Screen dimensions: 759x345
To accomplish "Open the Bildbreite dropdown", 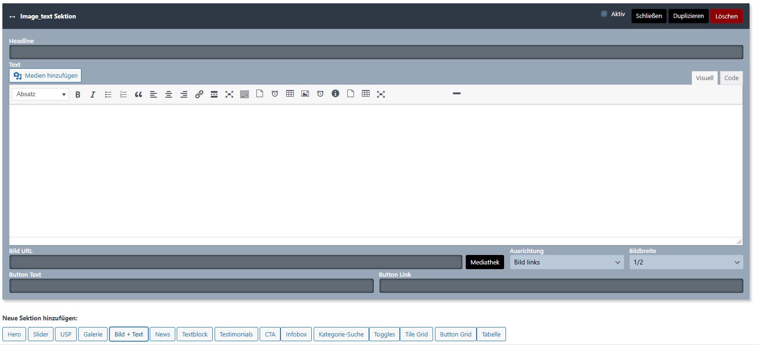I will tap(686, 262).
